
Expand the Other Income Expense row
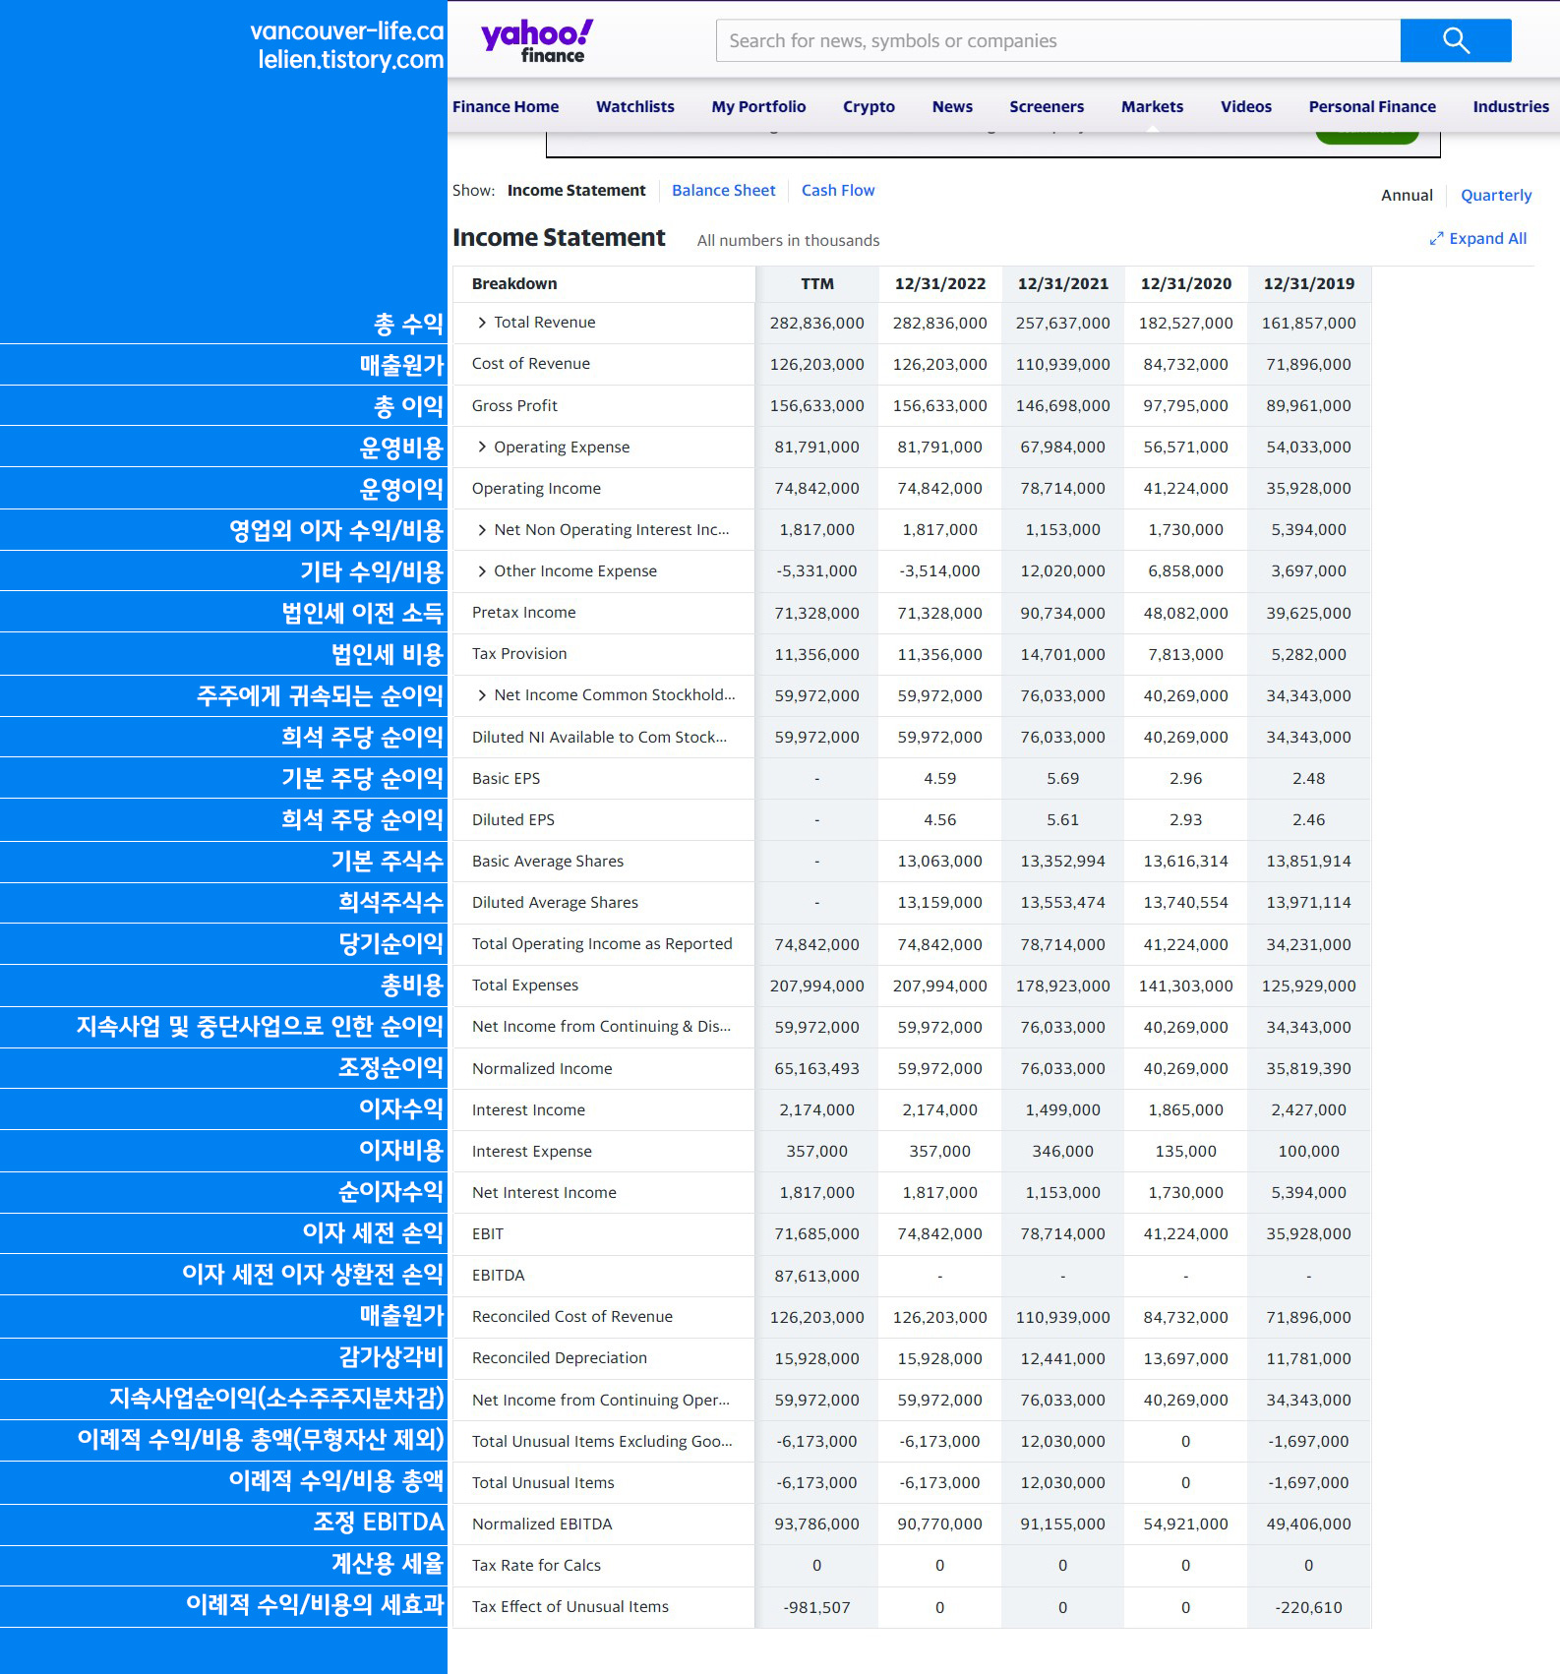pos(482,571)
